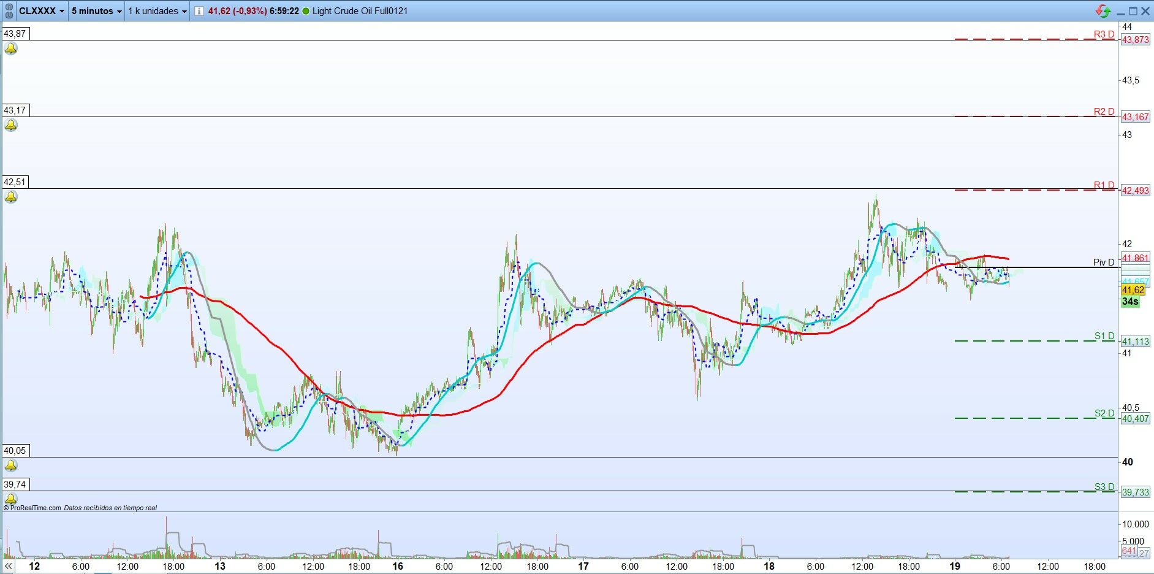Open the 5 minutos timeframe dropdown
Viewport: 1154px width, 574px height.
click(96, 11)
